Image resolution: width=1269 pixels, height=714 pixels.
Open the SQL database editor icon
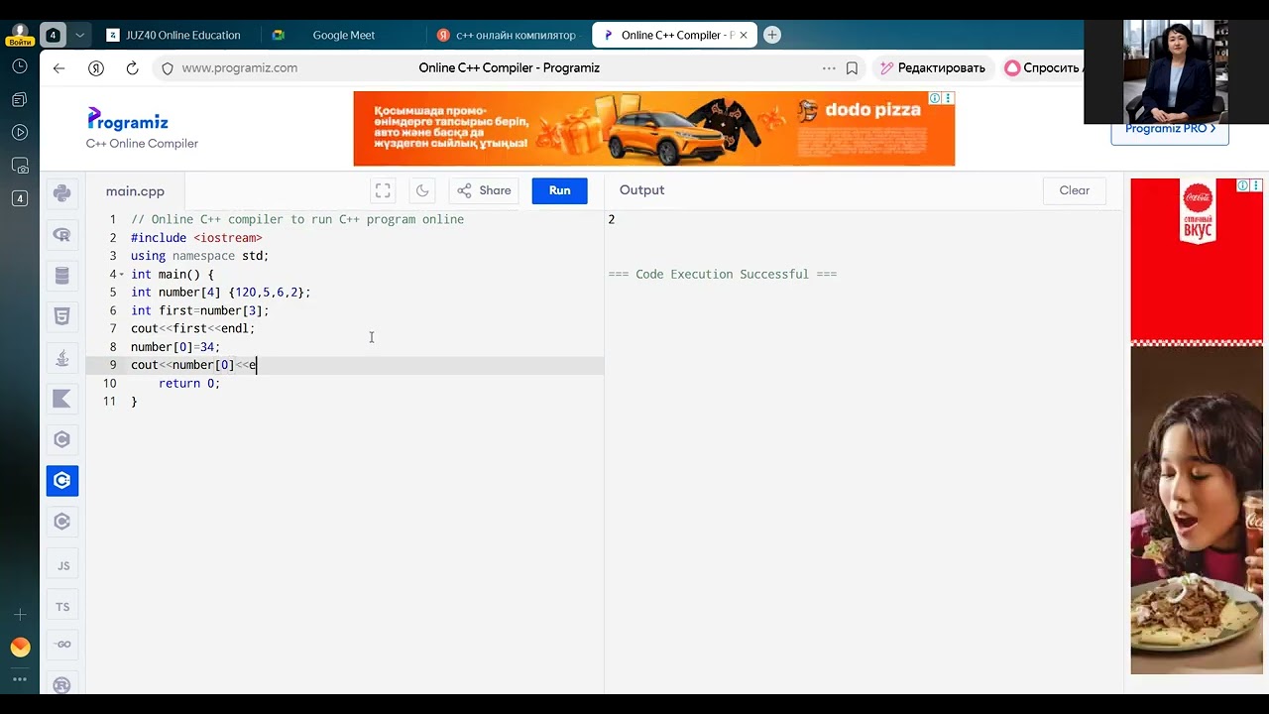click(x=61, y=276)
